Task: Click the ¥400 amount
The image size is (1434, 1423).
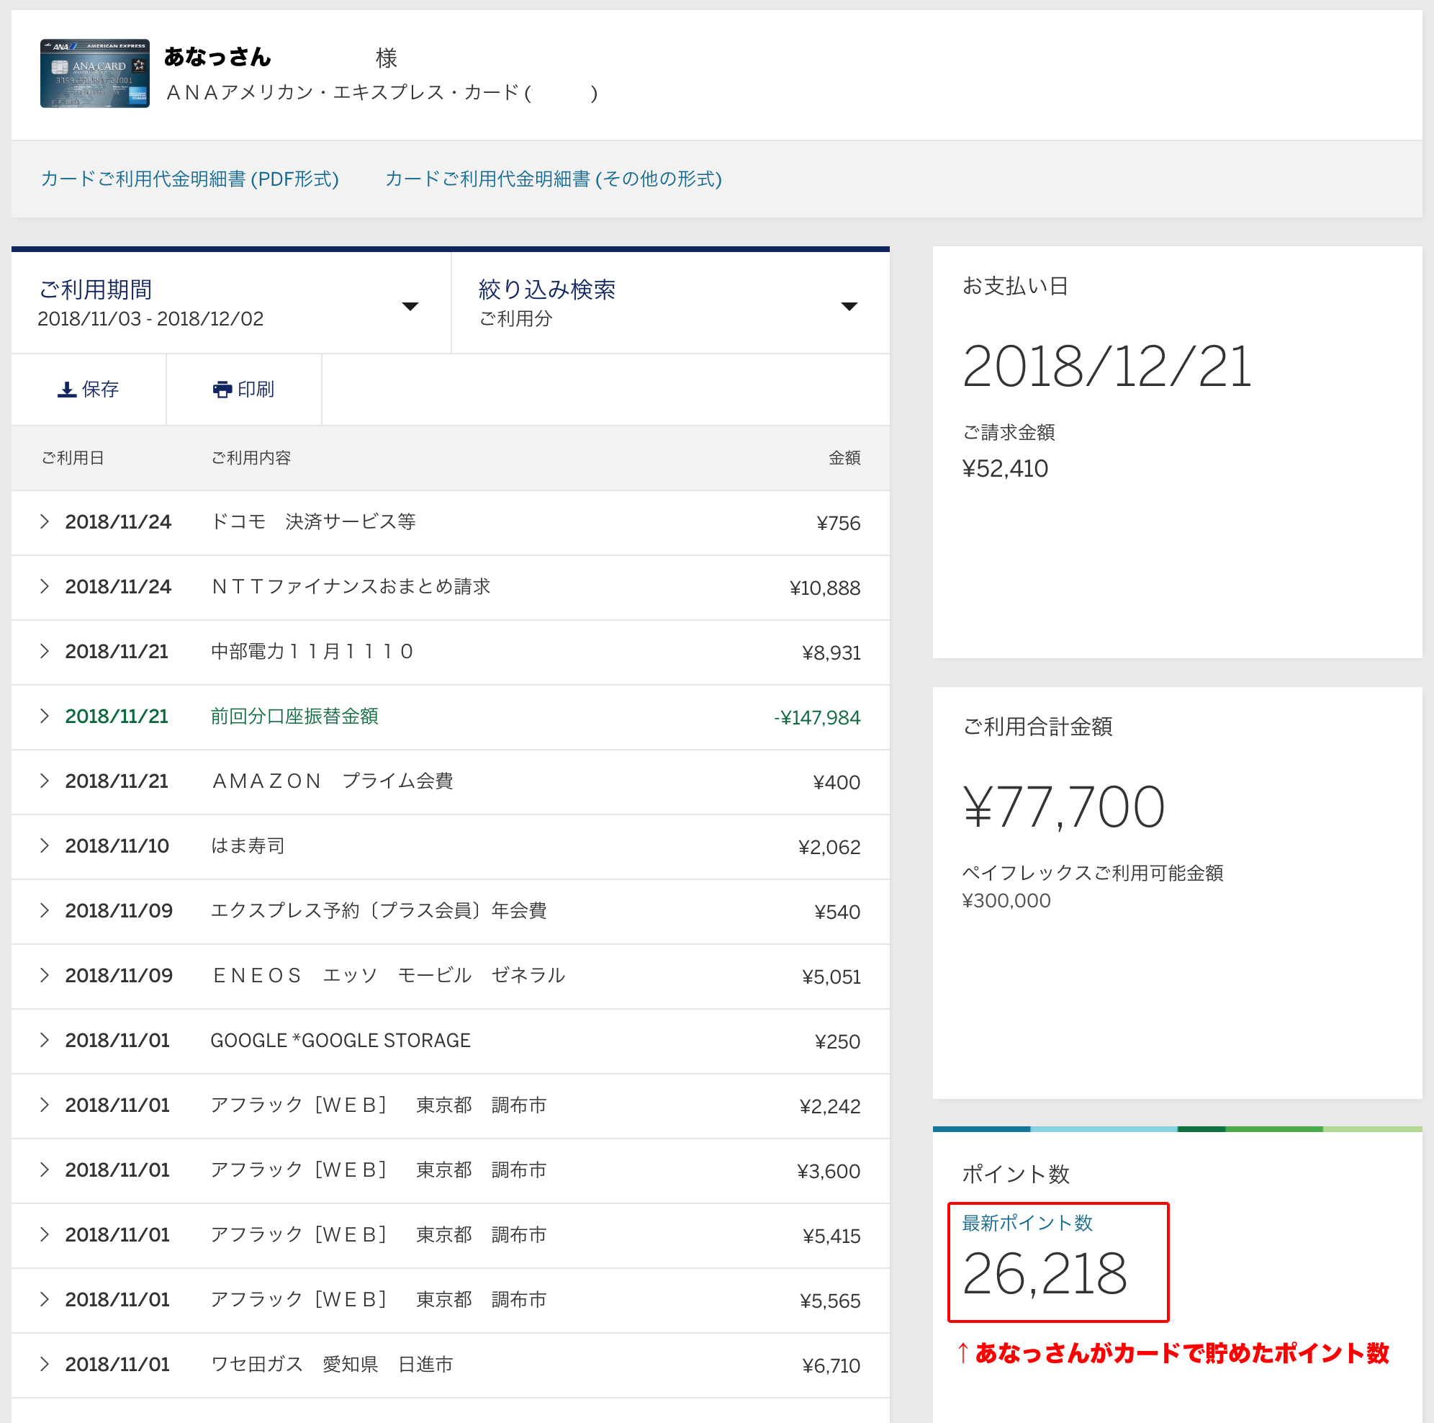Action: tap(836, 782)
